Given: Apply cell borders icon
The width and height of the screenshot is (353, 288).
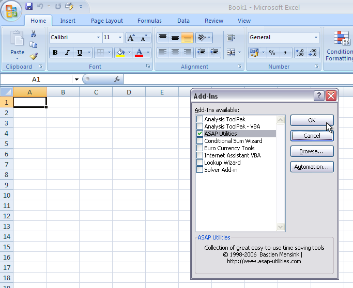Looking at the screenshot, I should (100, 53).
